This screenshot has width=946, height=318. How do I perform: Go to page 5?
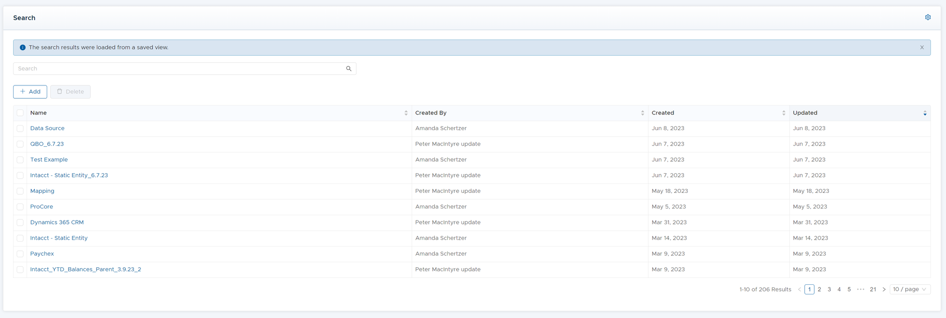[x=849, y=289]
